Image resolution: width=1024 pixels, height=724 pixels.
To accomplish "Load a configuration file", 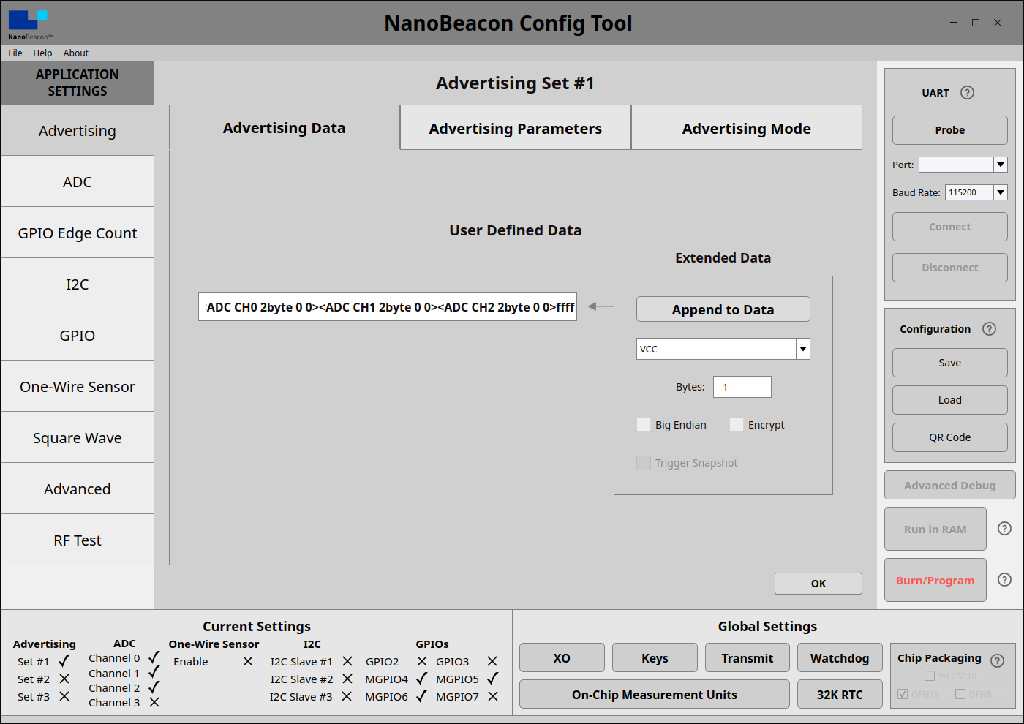I will (950, 400).
